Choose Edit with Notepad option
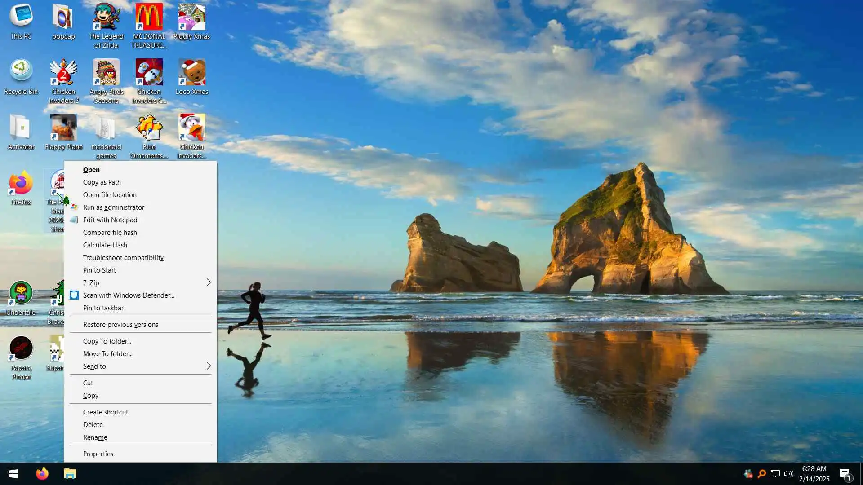 [x=110, y=220]
